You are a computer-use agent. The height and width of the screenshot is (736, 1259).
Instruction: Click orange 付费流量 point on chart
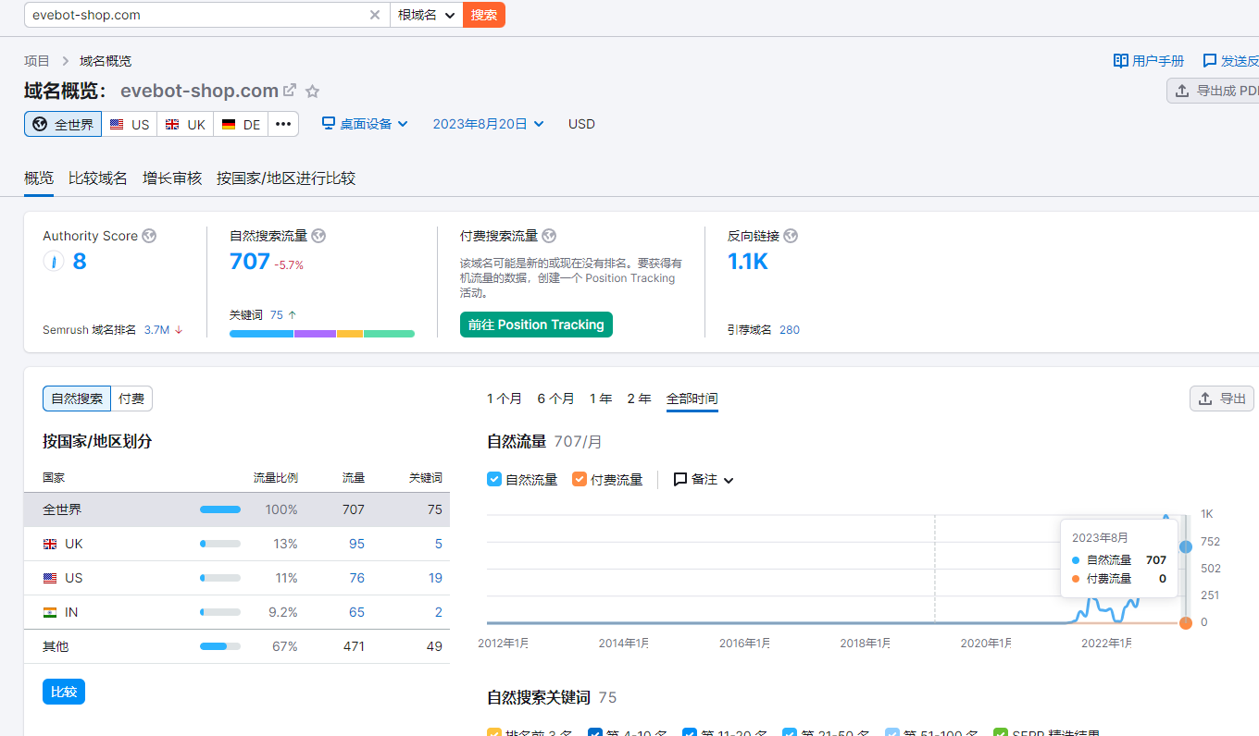[x=1186, y=623]
